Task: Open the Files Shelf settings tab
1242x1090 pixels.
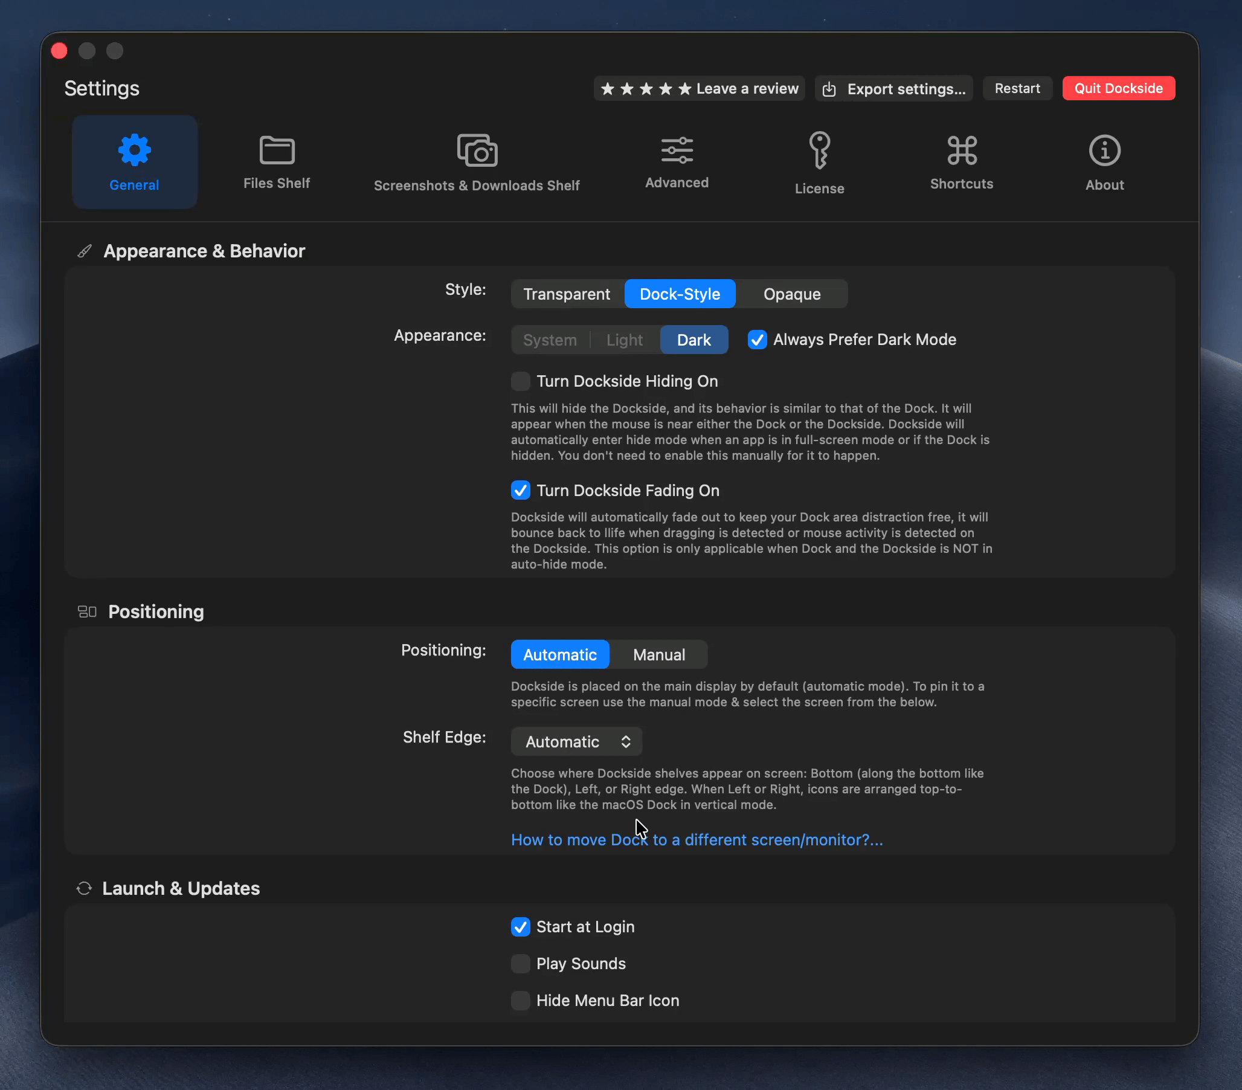Action: coord(277,161)
